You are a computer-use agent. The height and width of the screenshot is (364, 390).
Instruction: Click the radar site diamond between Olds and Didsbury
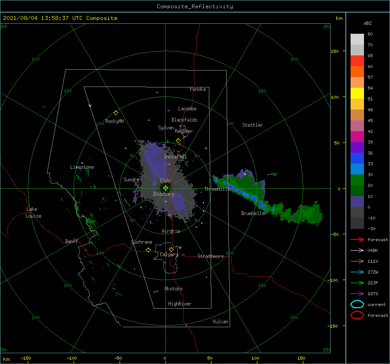(x=166, y=188)
